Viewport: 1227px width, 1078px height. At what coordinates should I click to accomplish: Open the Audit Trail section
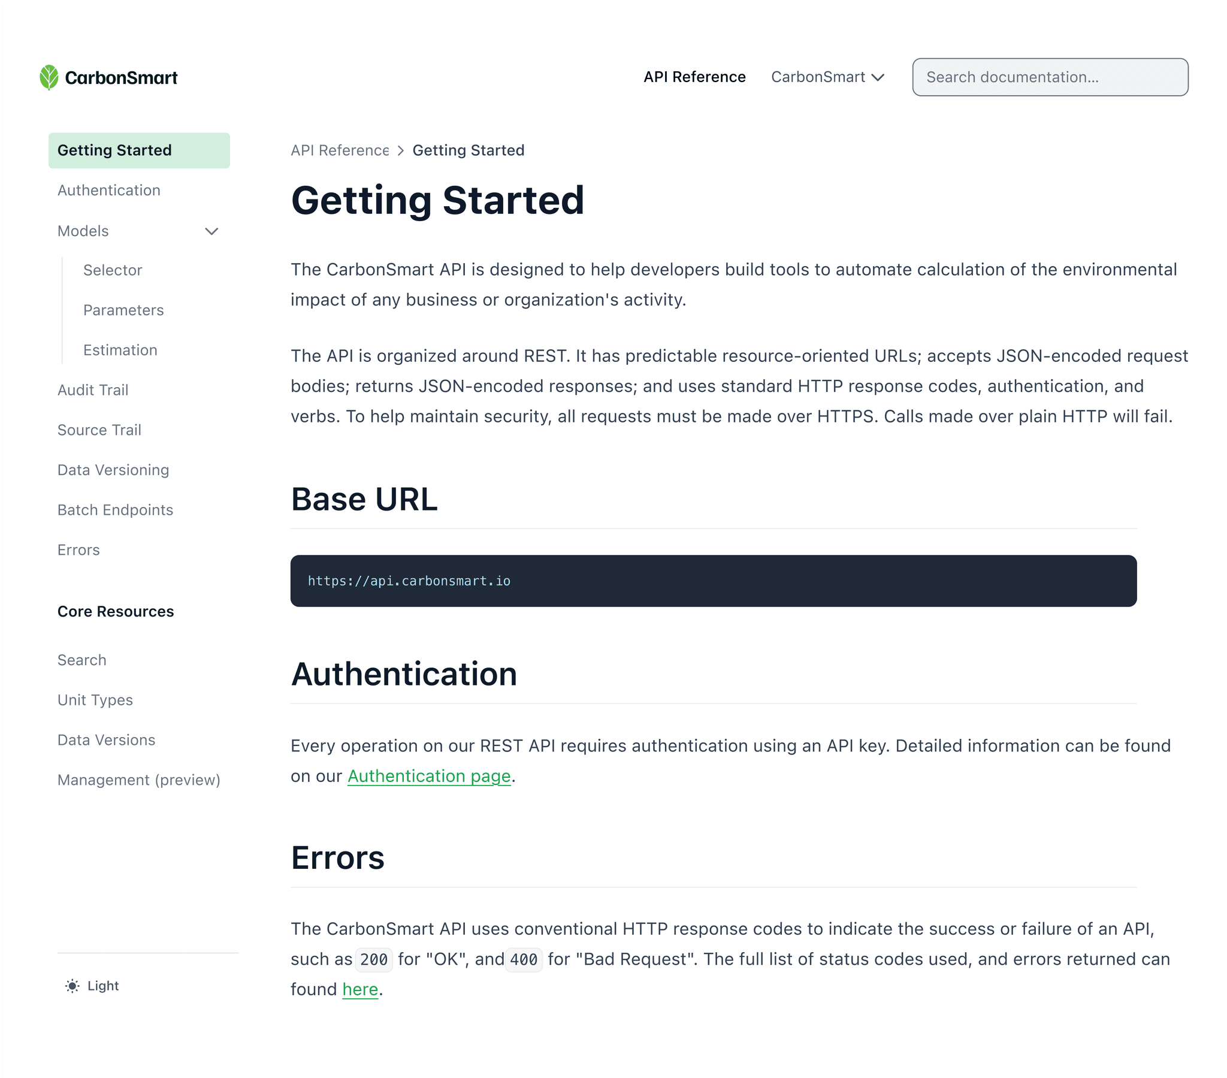[93, 389]
